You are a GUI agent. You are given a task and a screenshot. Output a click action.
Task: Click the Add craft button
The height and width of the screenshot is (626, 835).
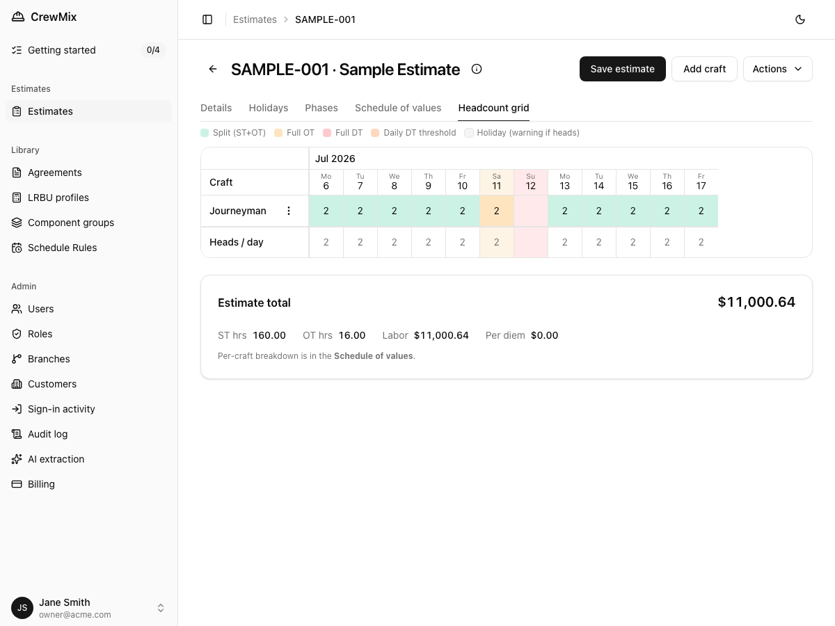click(x=704, y=69)
